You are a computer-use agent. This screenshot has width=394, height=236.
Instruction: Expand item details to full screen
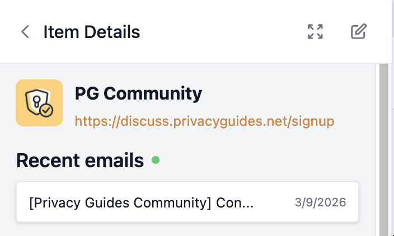click(316, 32)
